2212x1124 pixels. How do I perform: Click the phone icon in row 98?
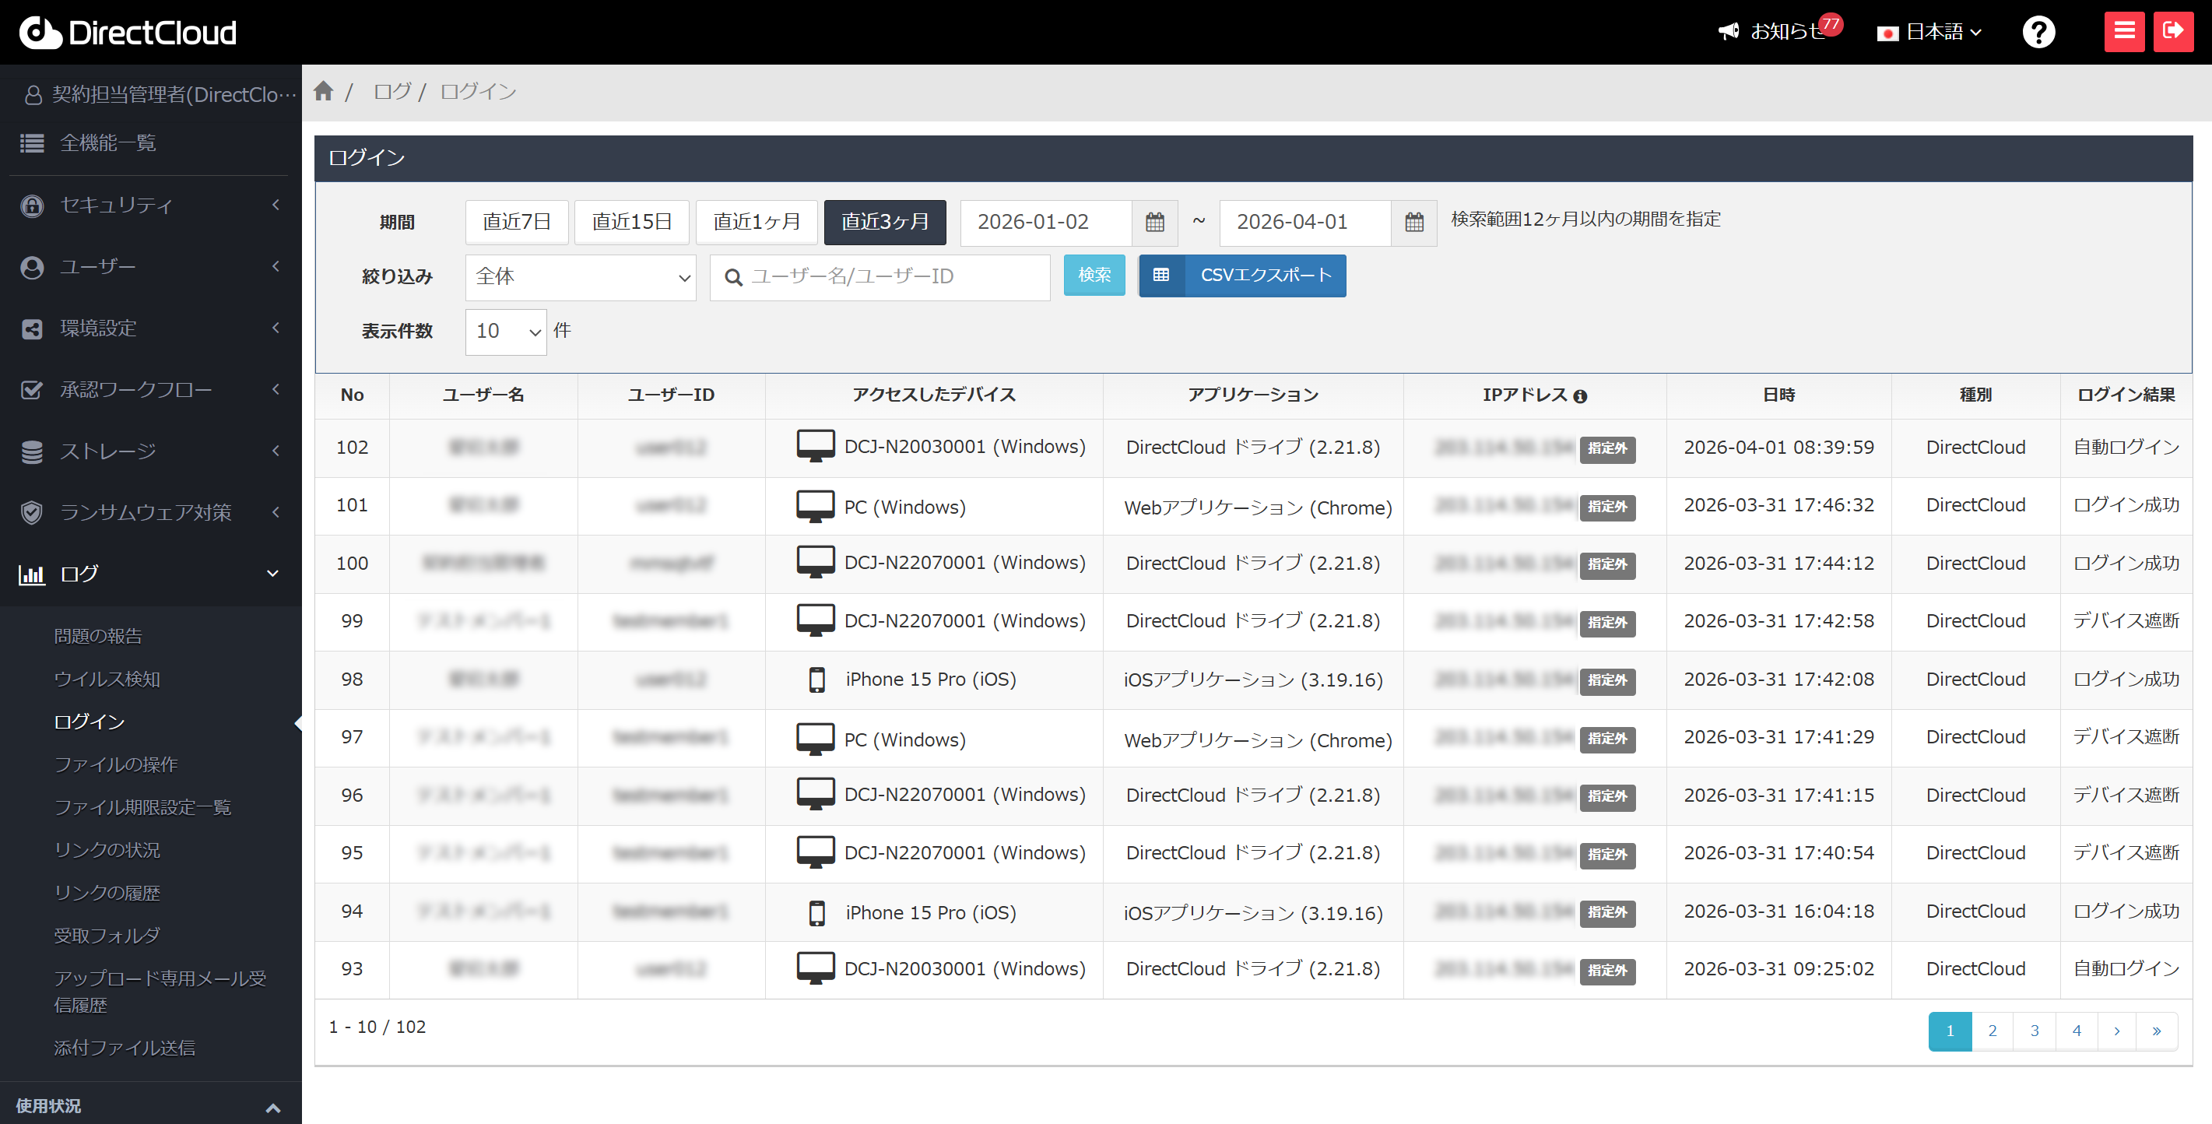pyautogui.click(x=816, y=680)
